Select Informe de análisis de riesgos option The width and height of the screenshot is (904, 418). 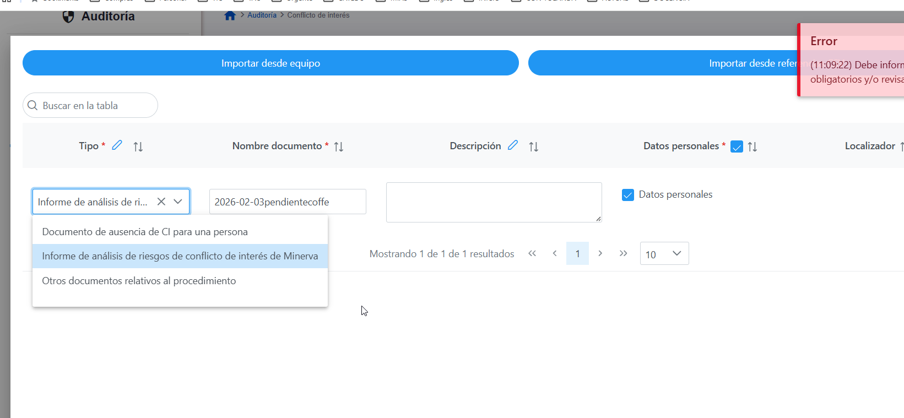(180, 256)
